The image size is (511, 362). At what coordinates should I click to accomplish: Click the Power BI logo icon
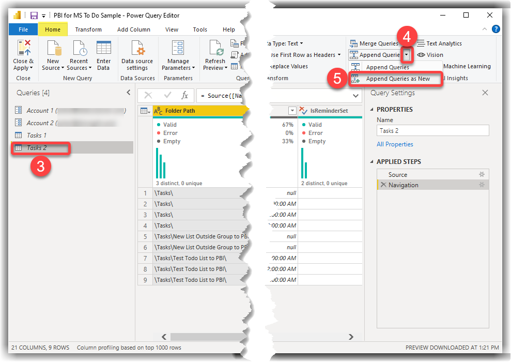click(17, 15)
